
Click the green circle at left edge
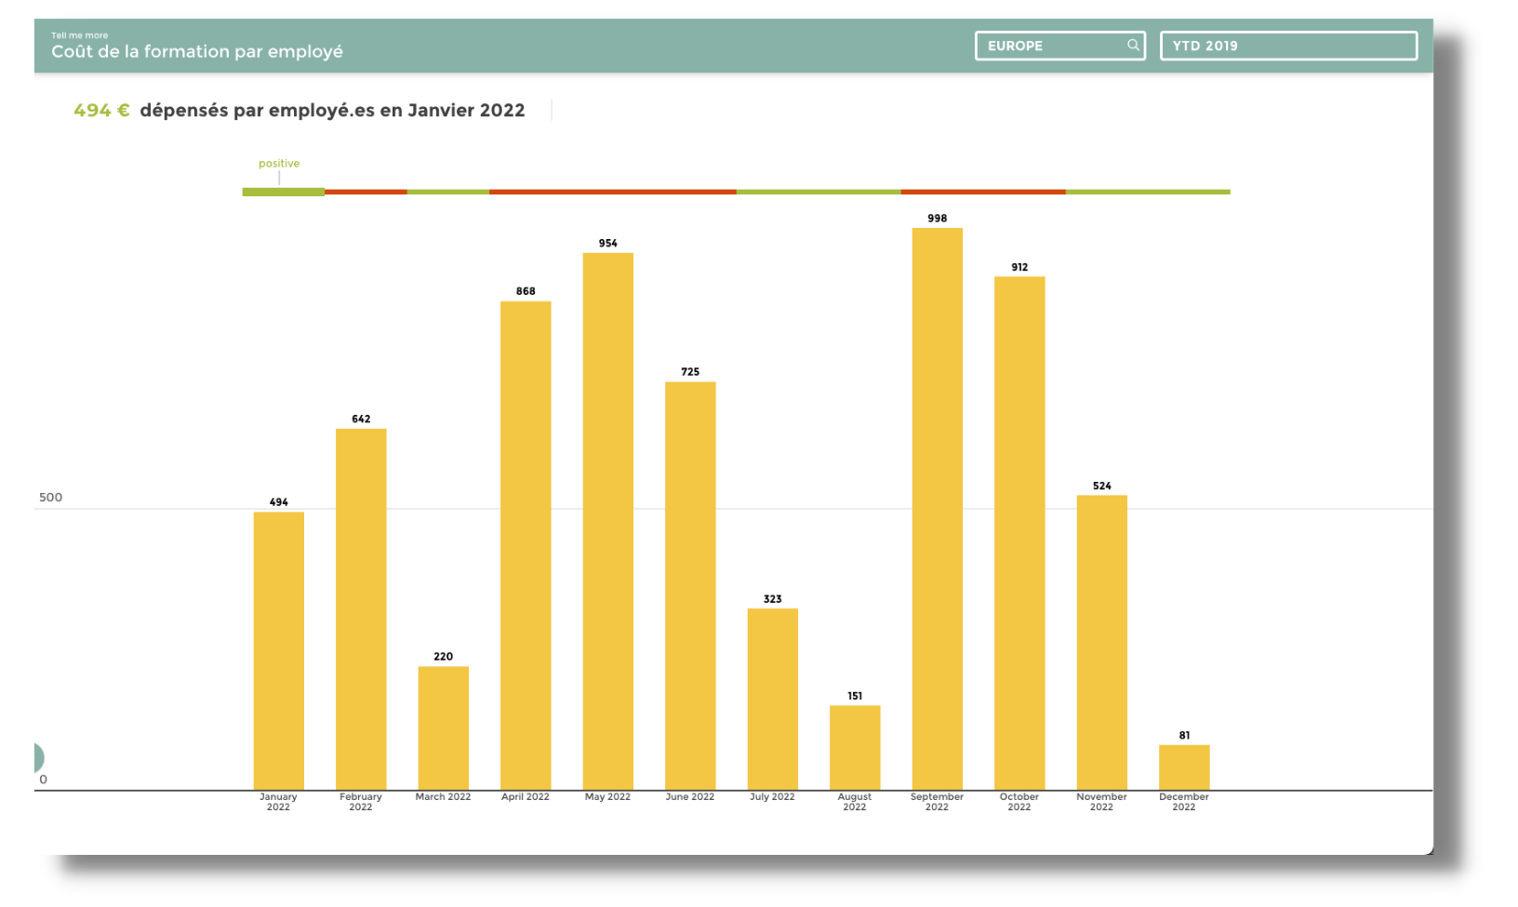click(37, 757)
